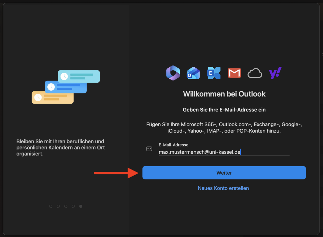This screenshot has height=237, width=323.
Task: Select the second carousel page dot
Action: [58, 206]
